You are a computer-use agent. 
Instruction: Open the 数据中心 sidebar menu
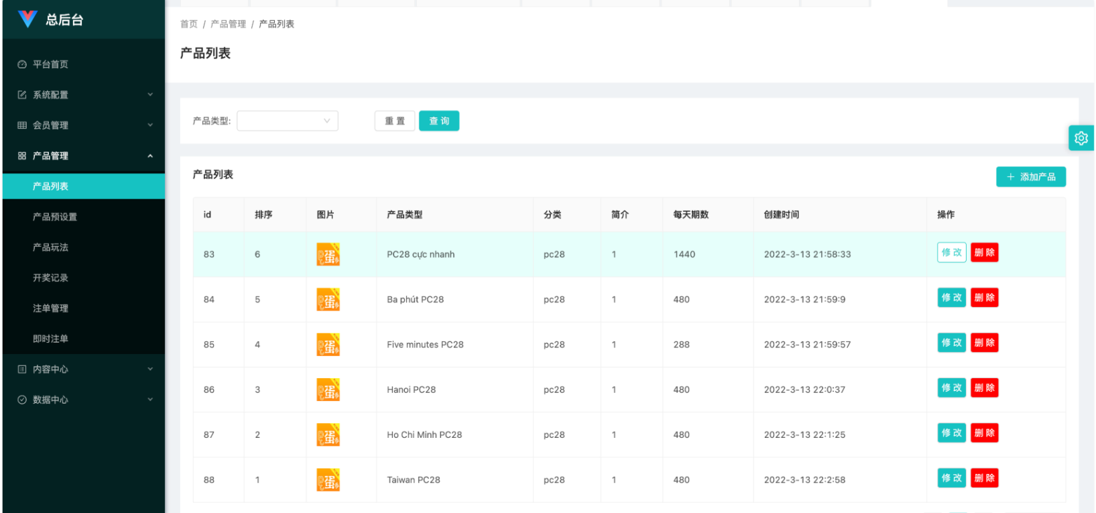coord(84,400)
